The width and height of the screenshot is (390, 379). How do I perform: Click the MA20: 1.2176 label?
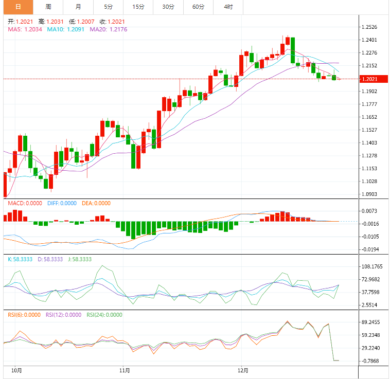109,29
